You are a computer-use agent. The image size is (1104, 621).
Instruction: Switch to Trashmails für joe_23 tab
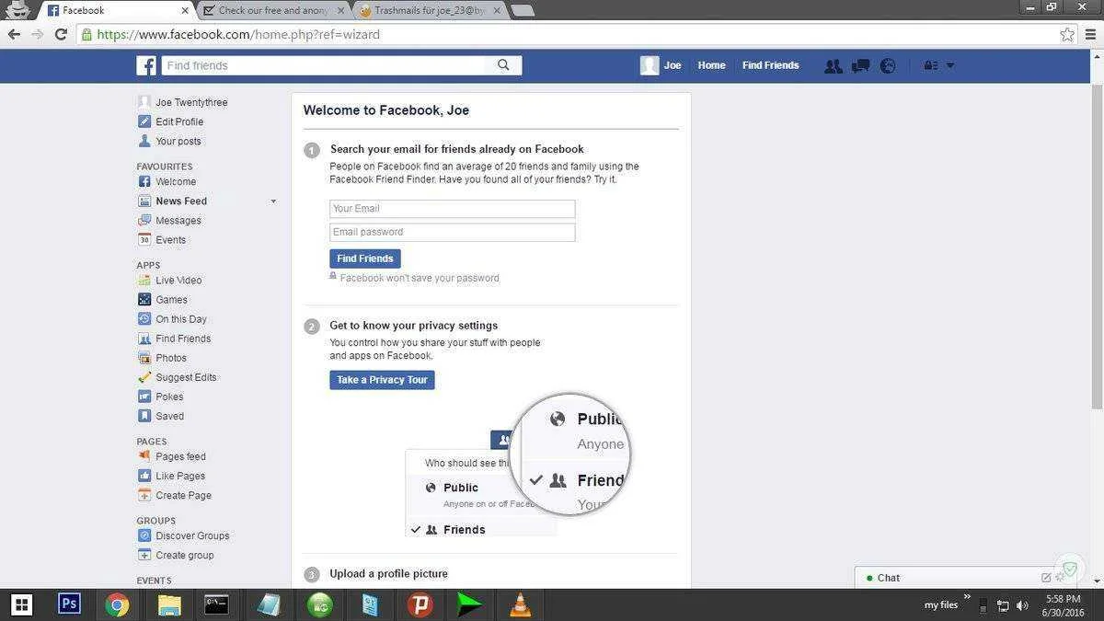[428, 10]
